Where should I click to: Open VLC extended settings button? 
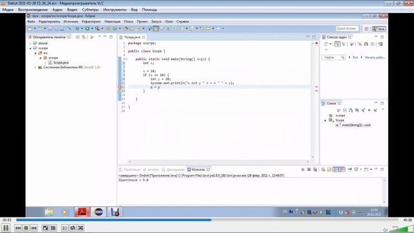(x=53, y=228)
